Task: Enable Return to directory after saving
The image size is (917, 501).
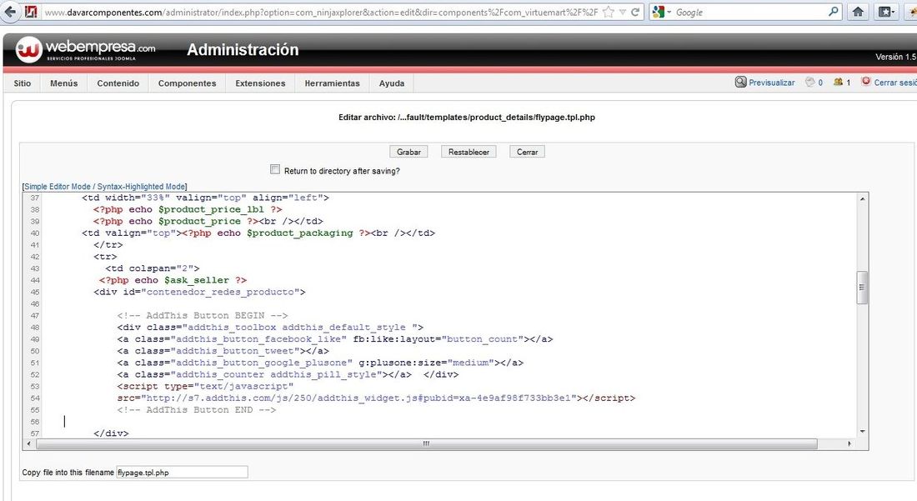Action: click(x=275, y=169)
